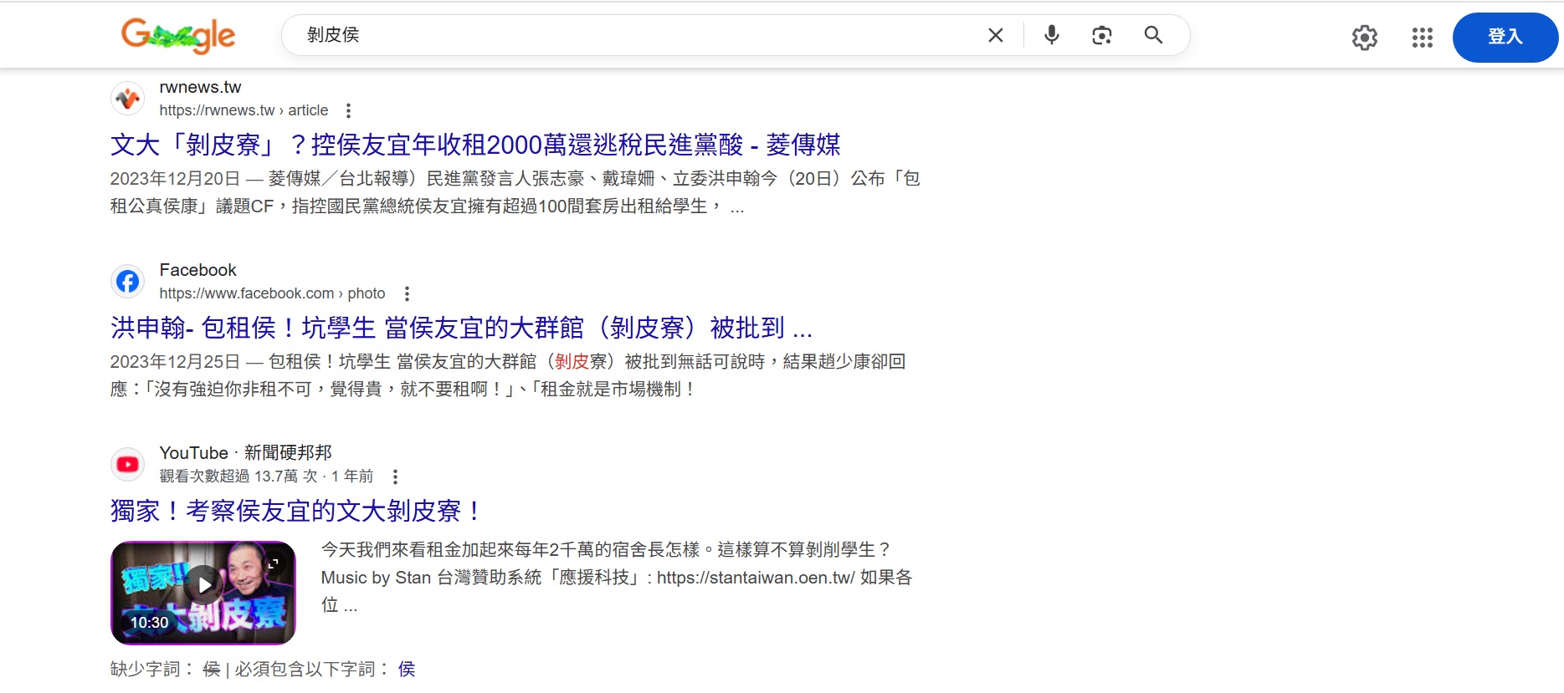Click the 觀看次數超過 13.7萬 次 text
The image size is (1564, 693).
(x=238, y=476)
